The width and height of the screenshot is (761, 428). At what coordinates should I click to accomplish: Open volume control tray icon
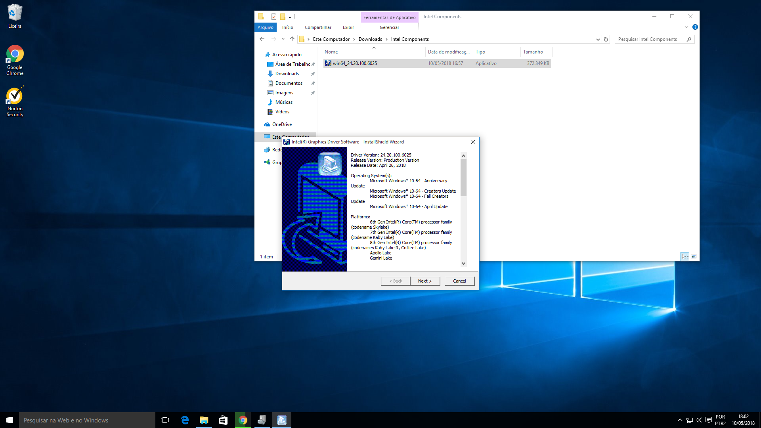[699, 420]
